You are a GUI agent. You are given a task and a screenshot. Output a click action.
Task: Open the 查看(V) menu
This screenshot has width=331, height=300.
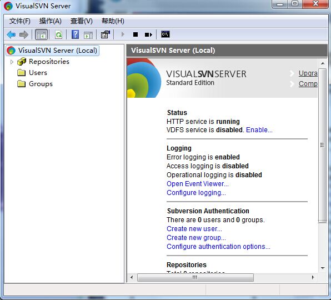pos(81,21)
